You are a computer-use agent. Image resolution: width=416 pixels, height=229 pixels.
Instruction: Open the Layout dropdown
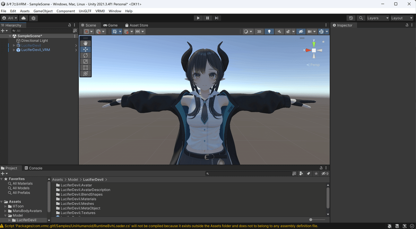coord(402,18)
